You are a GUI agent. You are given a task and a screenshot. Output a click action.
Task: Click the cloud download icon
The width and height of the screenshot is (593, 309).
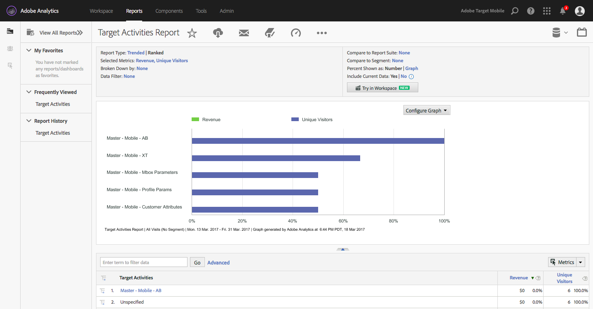(218, 33)
